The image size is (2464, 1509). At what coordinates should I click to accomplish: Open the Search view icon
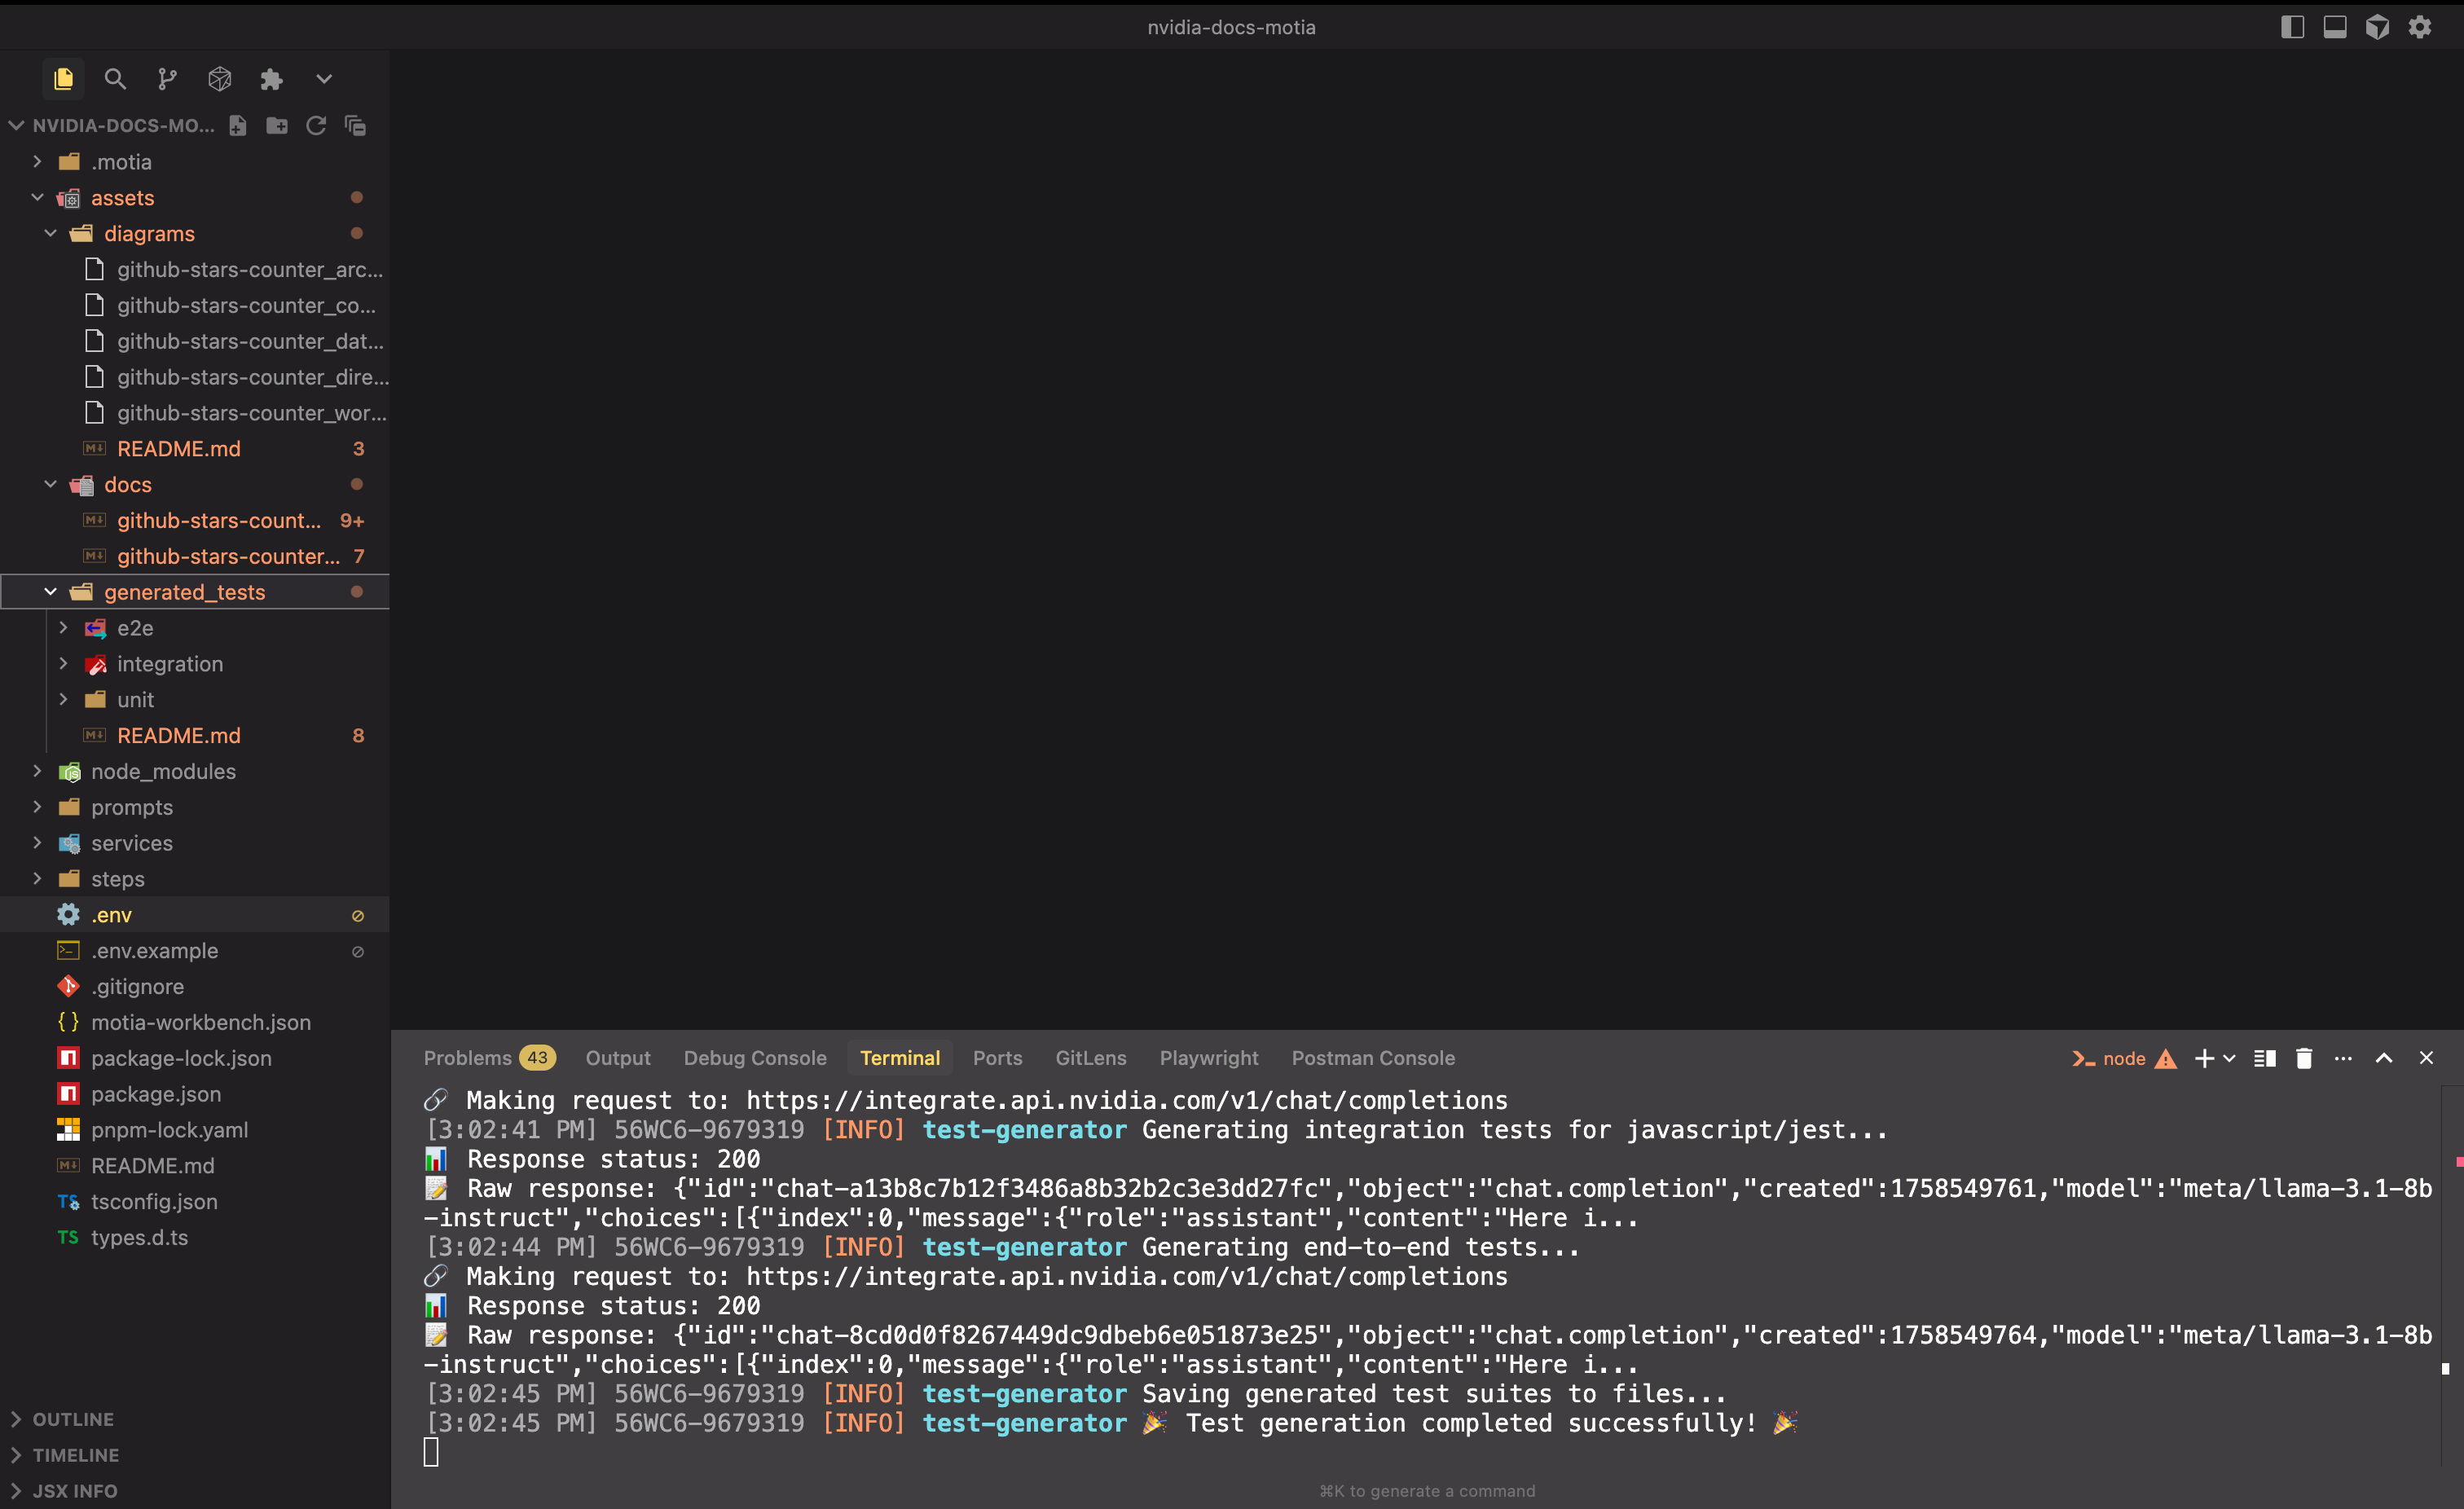(115, 79)
